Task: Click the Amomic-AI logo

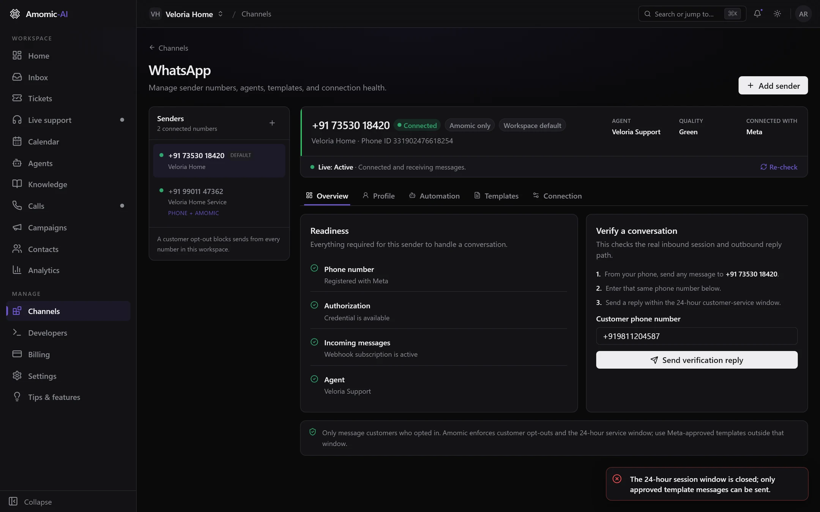Action: pyautogui.click(x=39, y=14)
